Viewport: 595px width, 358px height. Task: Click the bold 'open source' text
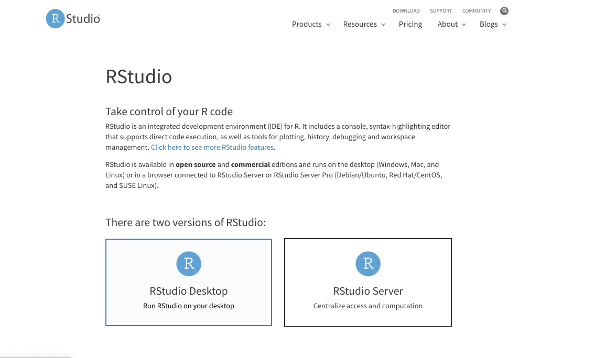tap(196, 165)
